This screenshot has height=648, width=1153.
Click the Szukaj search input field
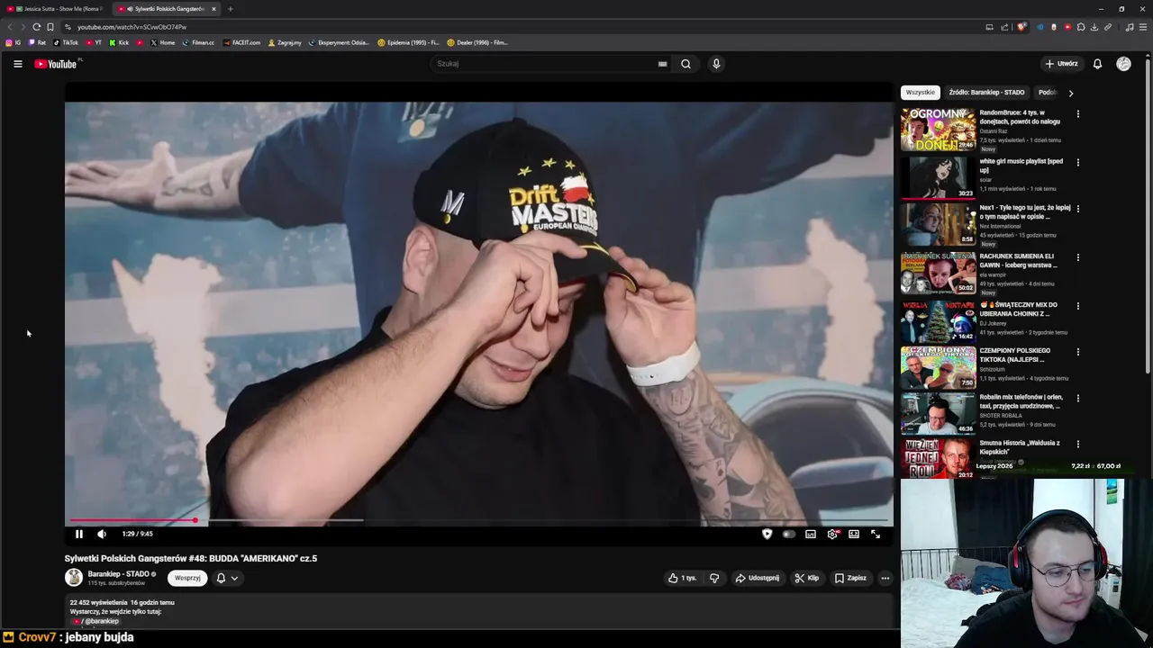545,64
